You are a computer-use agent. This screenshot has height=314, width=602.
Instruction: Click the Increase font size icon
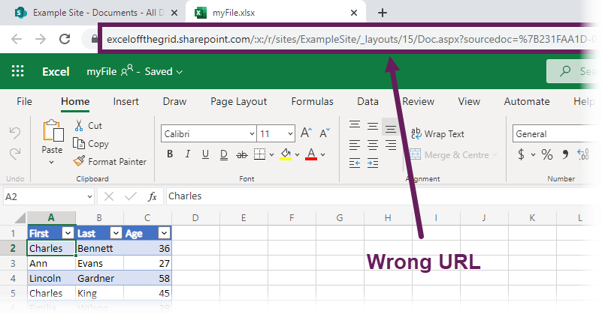coord(306,133)
